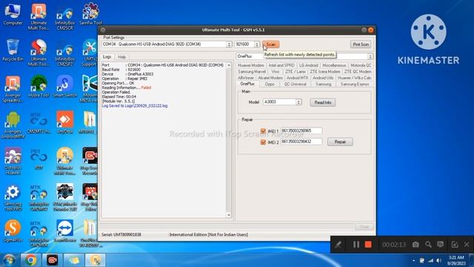474x267 pixels.
Task: Open the Huawei Modem tab
Action: (251, 65)
